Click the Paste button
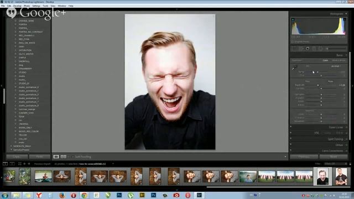The image size is (354, 199). click(x=40, y=156)
